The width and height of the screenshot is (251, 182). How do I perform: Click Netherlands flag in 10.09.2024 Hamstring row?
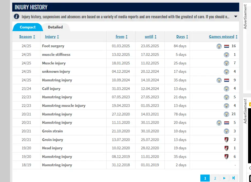point(227,80)
